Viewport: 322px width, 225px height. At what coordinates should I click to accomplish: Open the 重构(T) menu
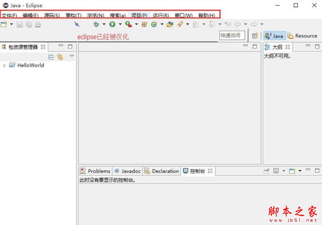coord(74,15)
